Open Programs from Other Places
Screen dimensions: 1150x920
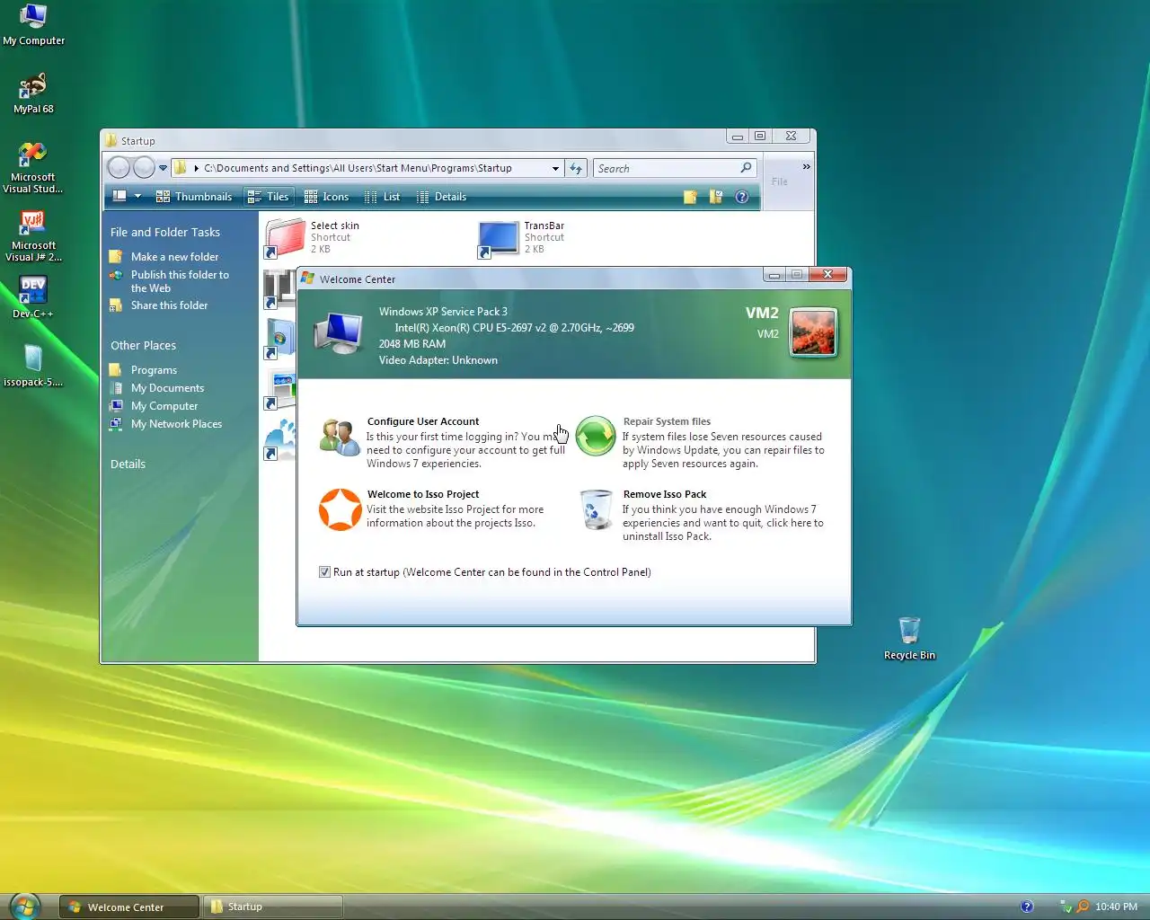point(154,370)
